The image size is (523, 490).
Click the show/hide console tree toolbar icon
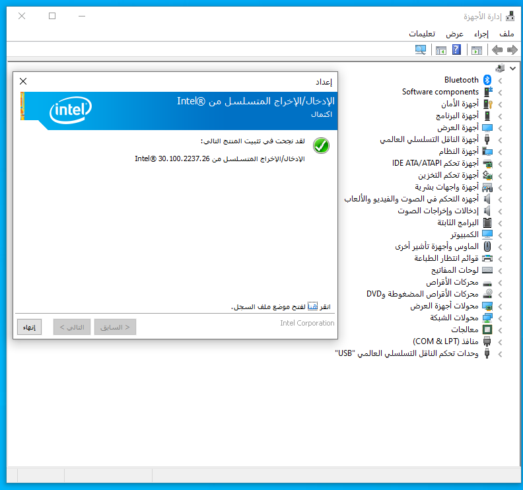[x=477, y=50]
